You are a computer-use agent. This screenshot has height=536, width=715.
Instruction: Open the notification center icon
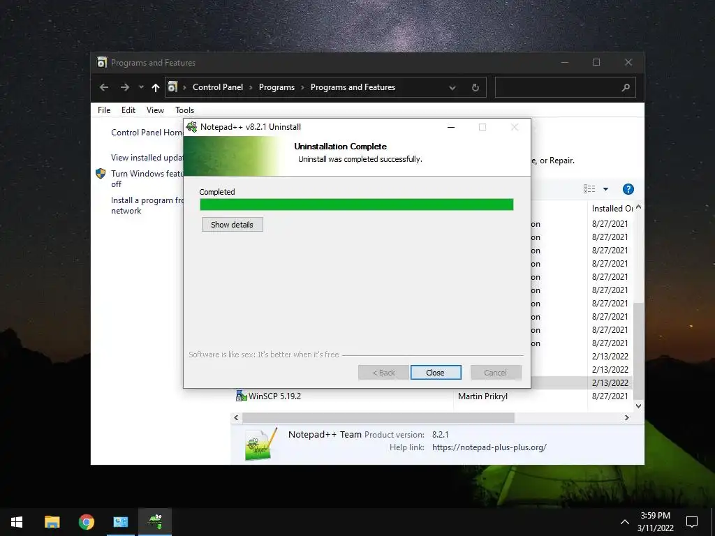click(x=692, y=522)
